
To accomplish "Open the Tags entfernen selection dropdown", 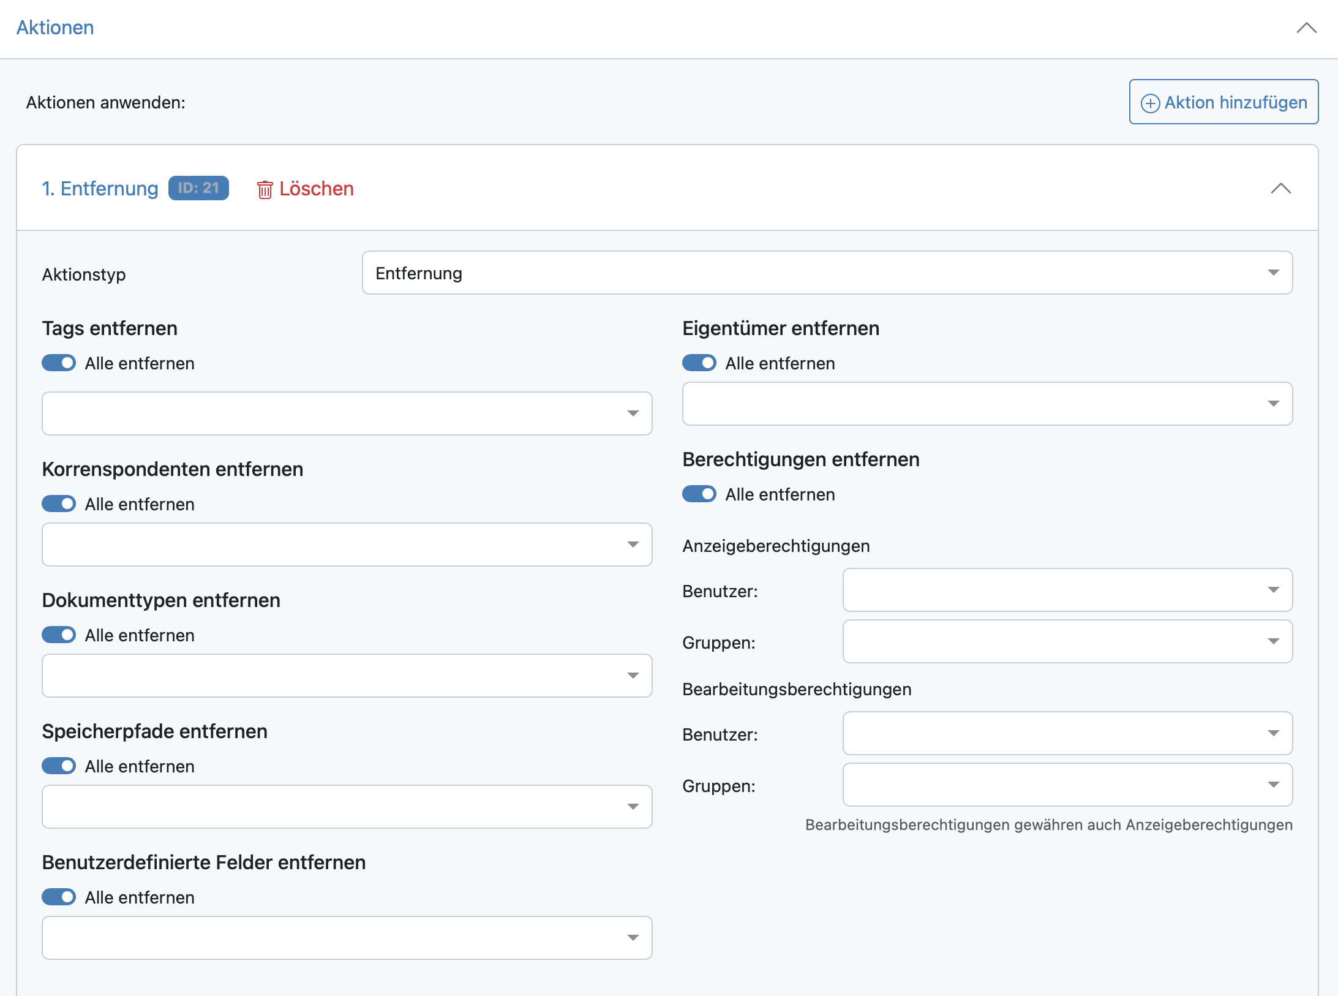I will 347,413.
